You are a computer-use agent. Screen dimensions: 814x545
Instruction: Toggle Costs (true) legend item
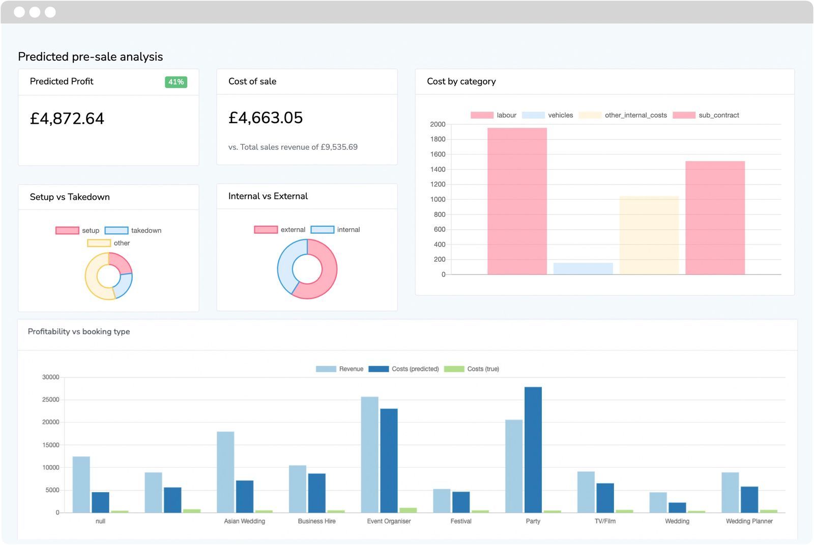coord(472,369)
